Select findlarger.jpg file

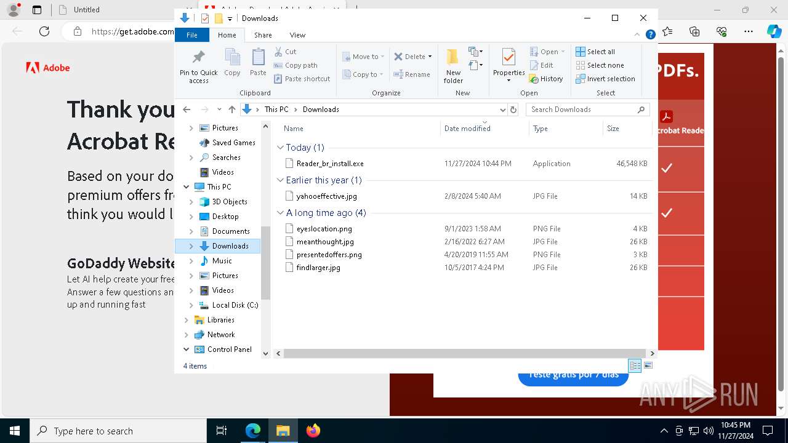pyautogui.click(x=318, y=268)
